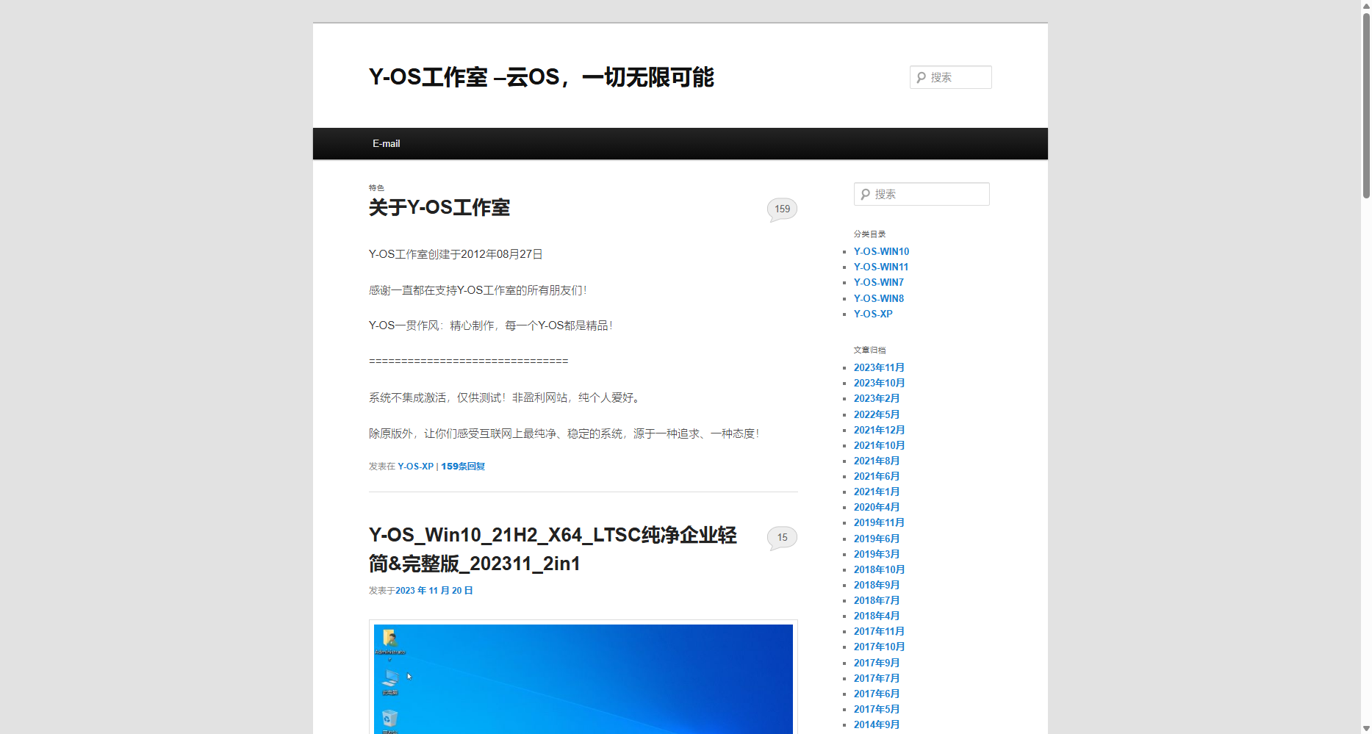Open the 2017年9月 archive
Image resolution: width=1372 pixels, height=734 pixels.
877,663
